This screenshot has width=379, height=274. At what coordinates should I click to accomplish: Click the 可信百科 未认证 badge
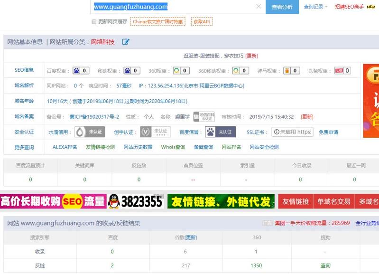point(204,117)
